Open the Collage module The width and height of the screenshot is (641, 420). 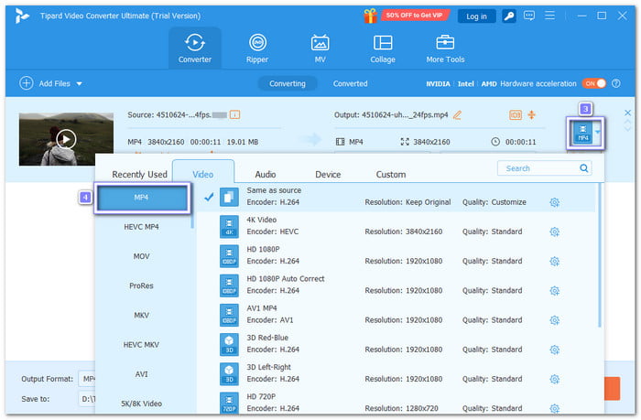click(x=383, y=48)
